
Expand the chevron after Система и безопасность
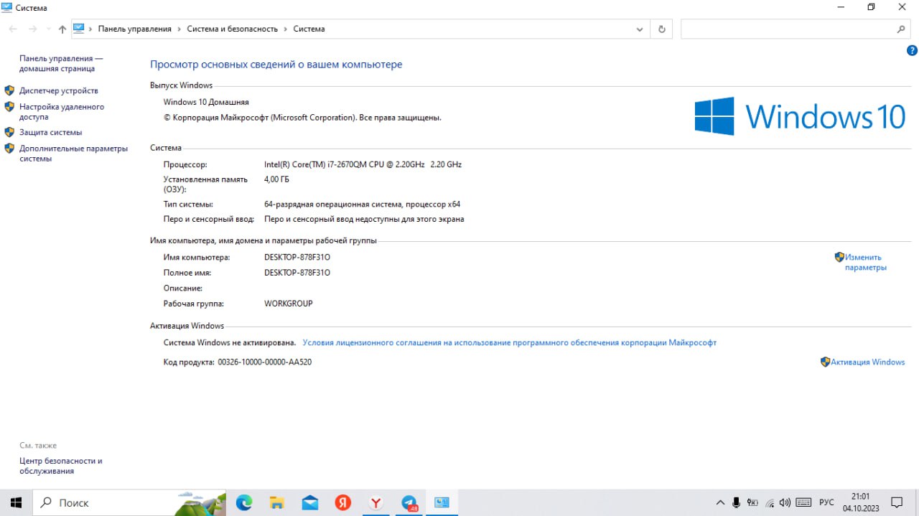click(x=286, y=29)
